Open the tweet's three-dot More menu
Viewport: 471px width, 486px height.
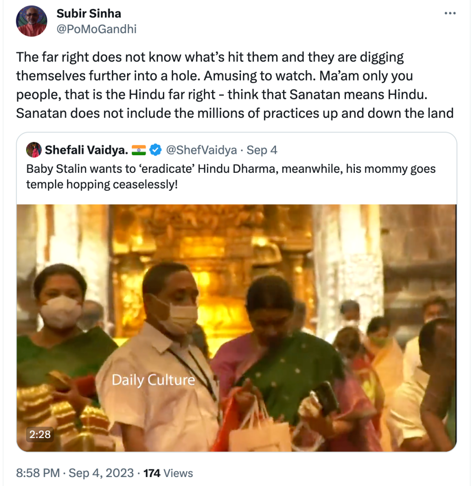pos(450,13)
